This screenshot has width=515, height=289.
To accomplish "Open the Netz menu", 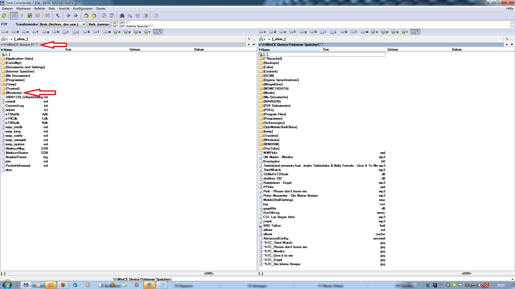I will tap(52, 9).
